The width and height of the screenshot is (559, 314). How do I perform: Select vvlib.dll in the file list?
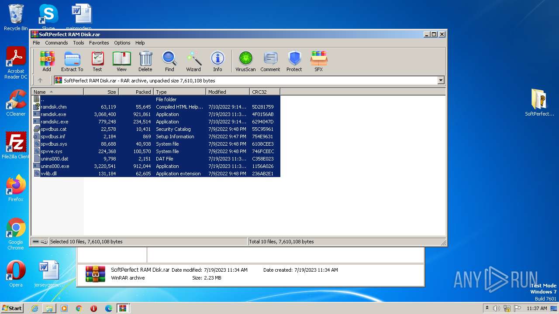click(x=156, y=174)
